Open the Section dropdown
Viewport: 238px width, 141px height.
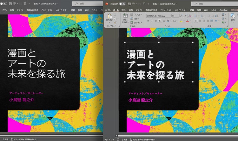136,22
